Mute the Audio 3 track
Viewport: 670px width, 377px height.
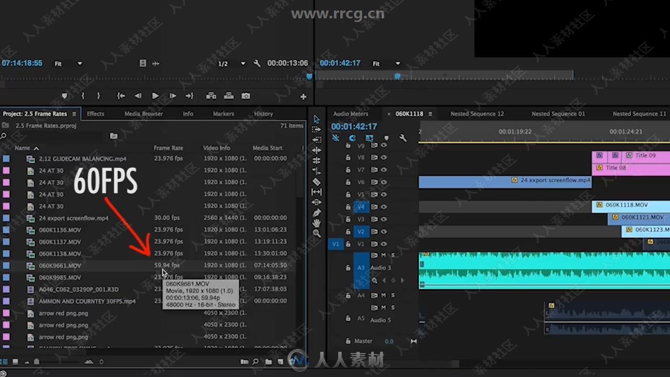tap(383, 255)
